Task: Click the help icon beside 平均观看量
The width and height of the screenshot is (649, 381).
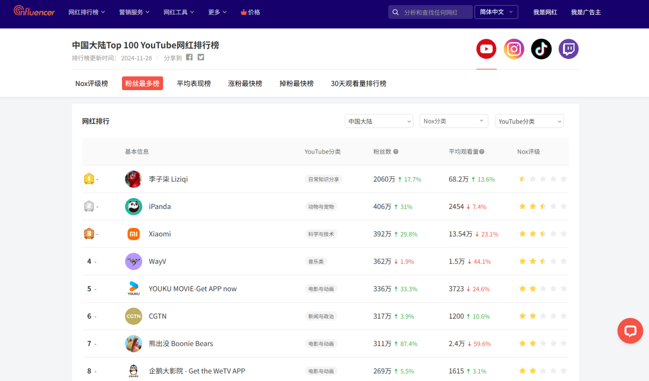Action: click(x=482, y=152)
